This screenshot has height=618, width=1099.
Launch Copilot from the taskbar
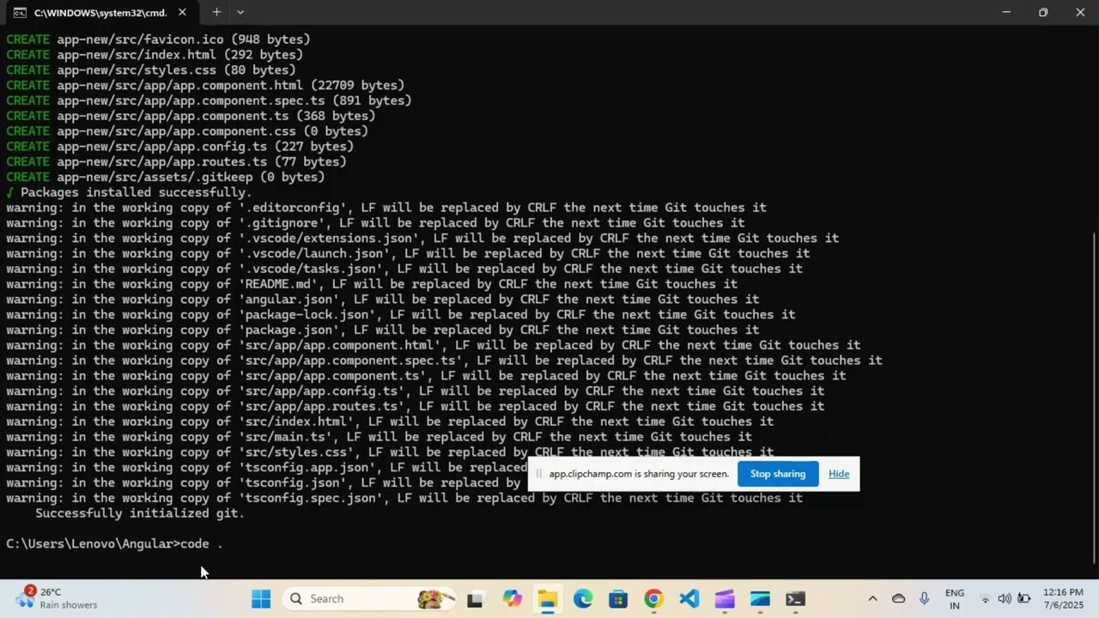pos(513,599)
